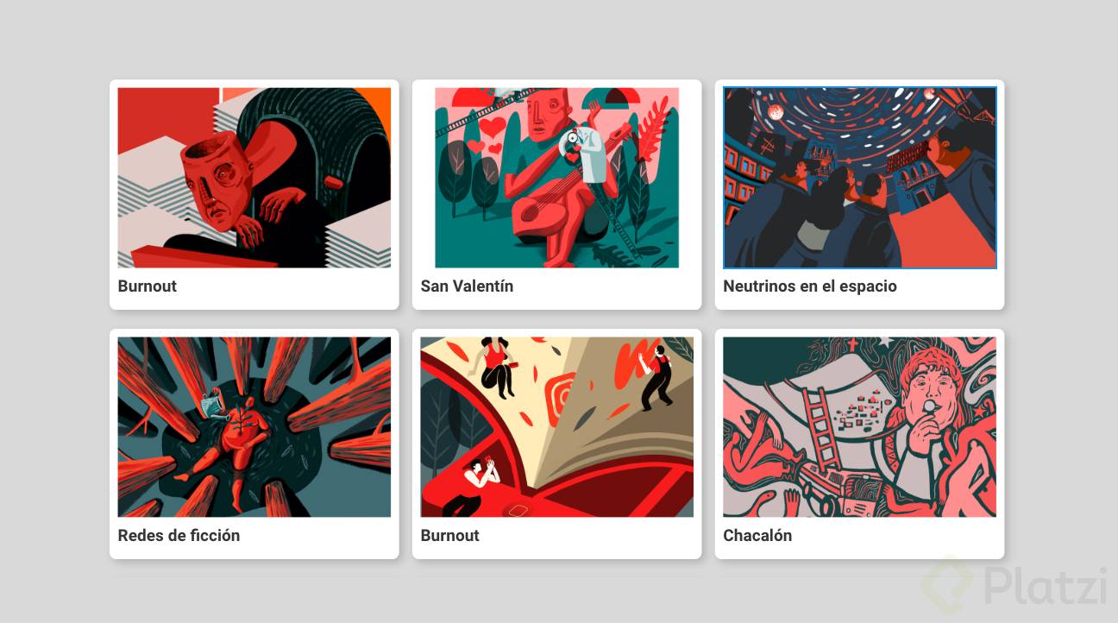
Task: Click the Chacalón card title
Action: pyautogui.click(x=757, y=536)
